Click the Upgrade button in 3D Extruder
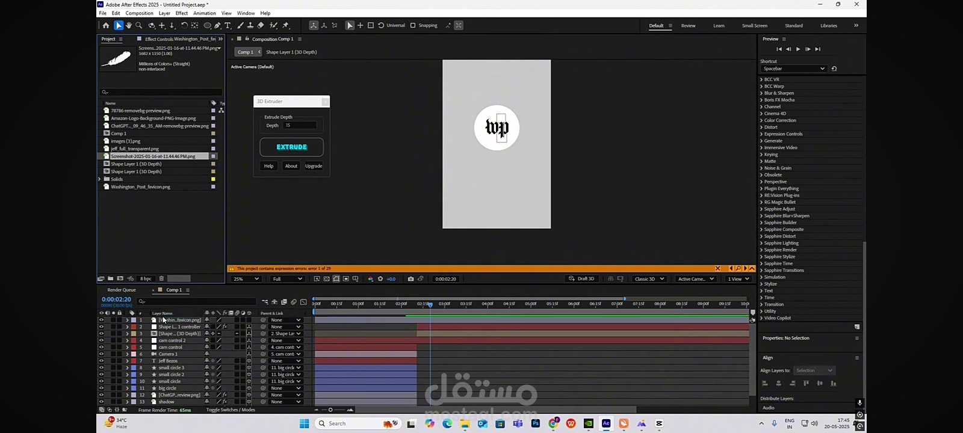Screen dimensions: 963x433 [x=314, y=166]
